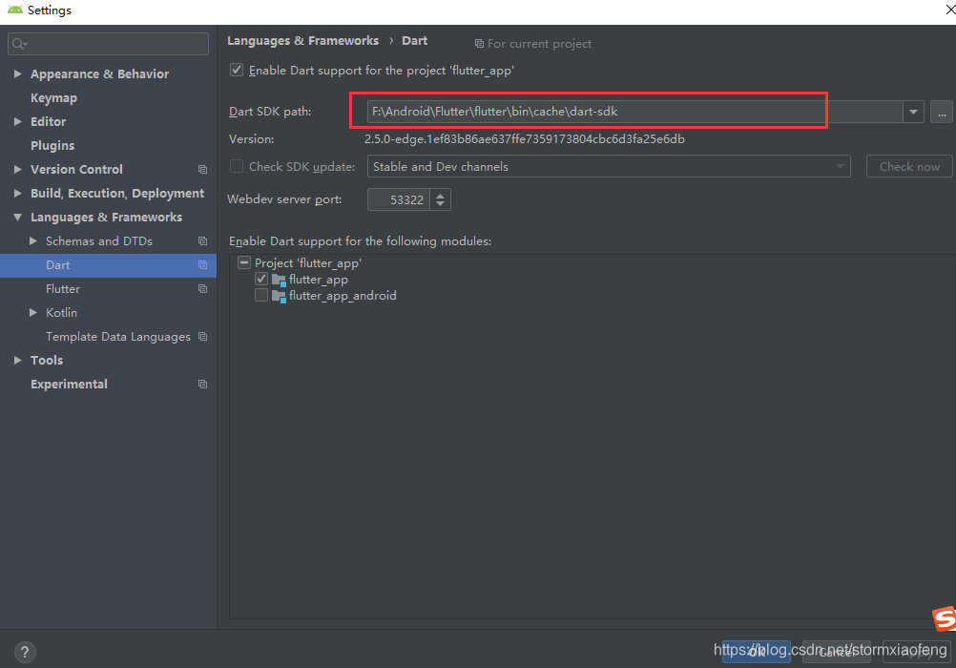Screen dimensions: 956x668
Task: Click the Dart SDK path text field
Action: [634, 113]
